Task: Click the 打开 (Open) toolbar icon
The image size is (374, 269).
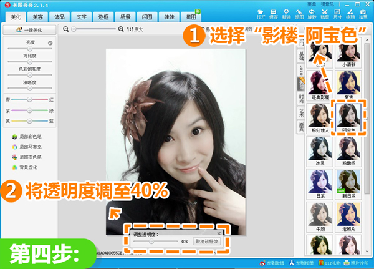Action: click(261, 14)
